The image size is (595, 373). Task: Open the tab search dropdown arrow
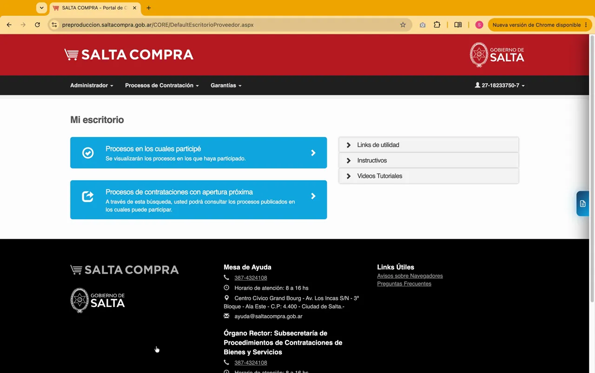click(x=42, y=8)
